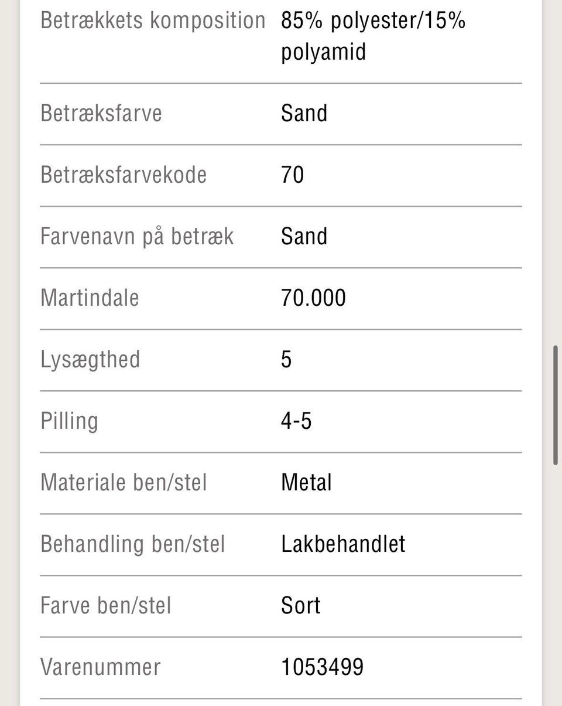Viewport: 562px width, 706px height.
Task: Select the item number 1053499
Action: (323, 667)
